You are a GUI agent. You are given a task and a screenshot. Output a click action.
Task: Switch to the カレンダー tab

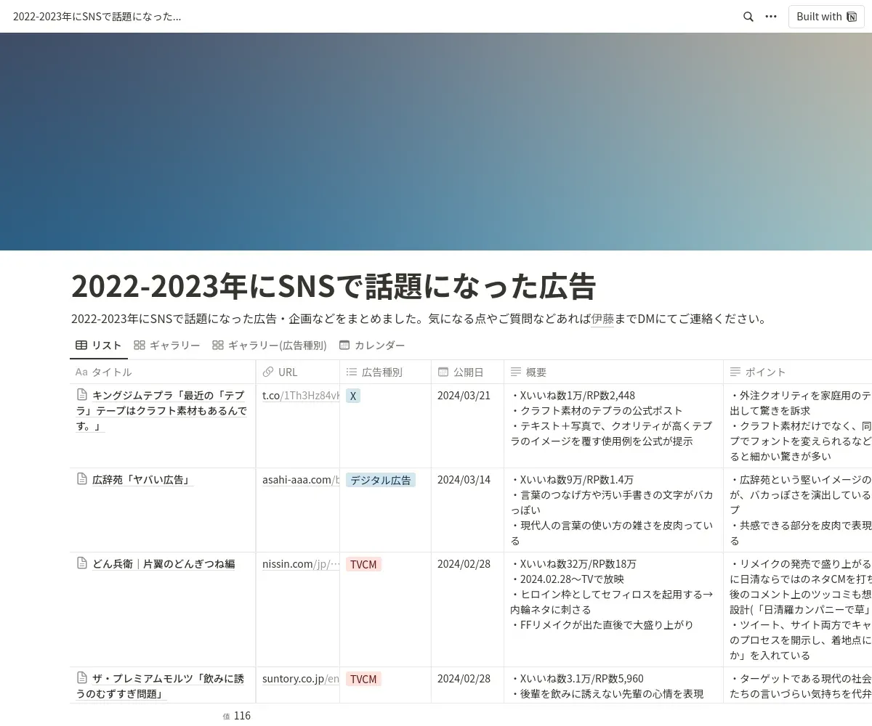pos(372,346)
